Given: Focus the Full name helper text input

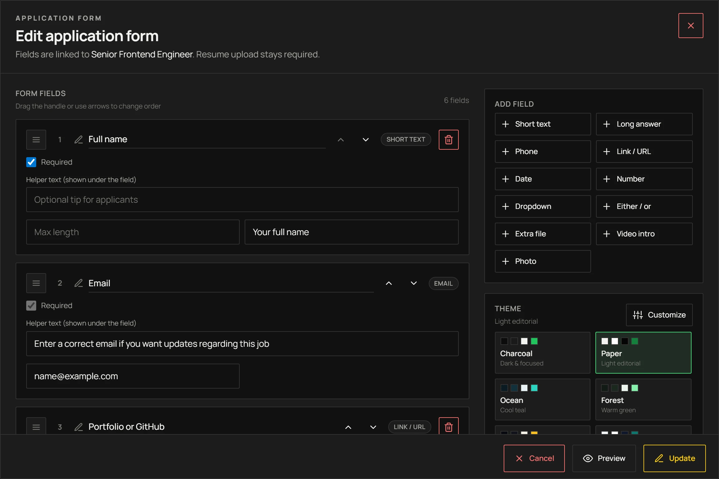Looking at the screenshot, I should [x=242, y=200].
